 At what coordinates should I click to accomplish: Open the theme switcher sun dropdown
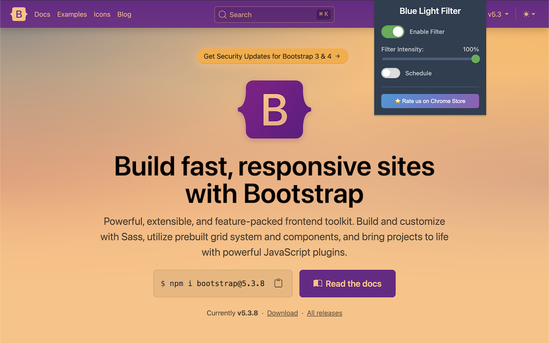coord(529,14)
